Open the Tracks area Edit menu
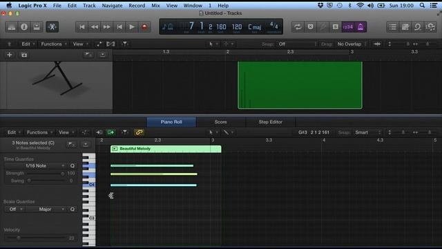The width and height of the screenshot is (442, 249). (x=28, y=44)
